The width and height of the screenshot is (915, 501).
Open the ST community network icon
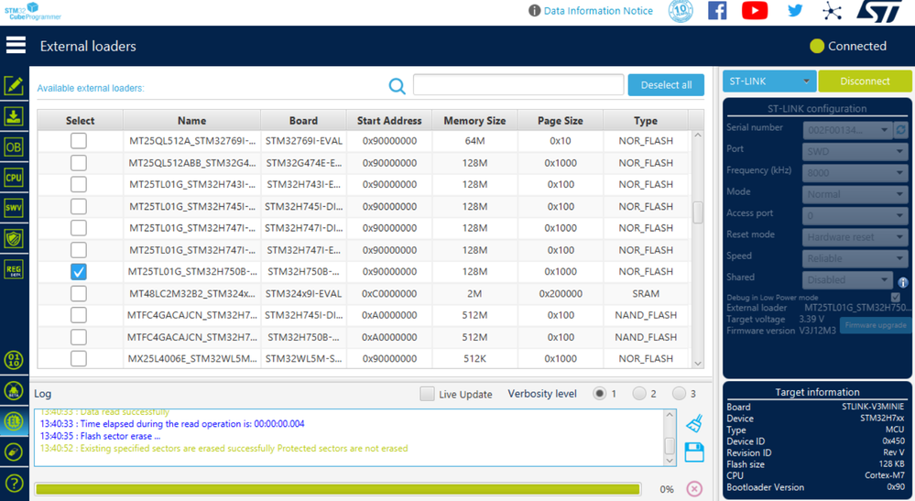(x=832, y=11)
